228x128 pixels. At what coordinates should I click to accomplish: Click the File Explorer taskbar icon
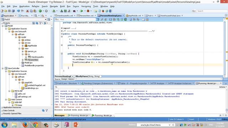[x=14, y=125]
